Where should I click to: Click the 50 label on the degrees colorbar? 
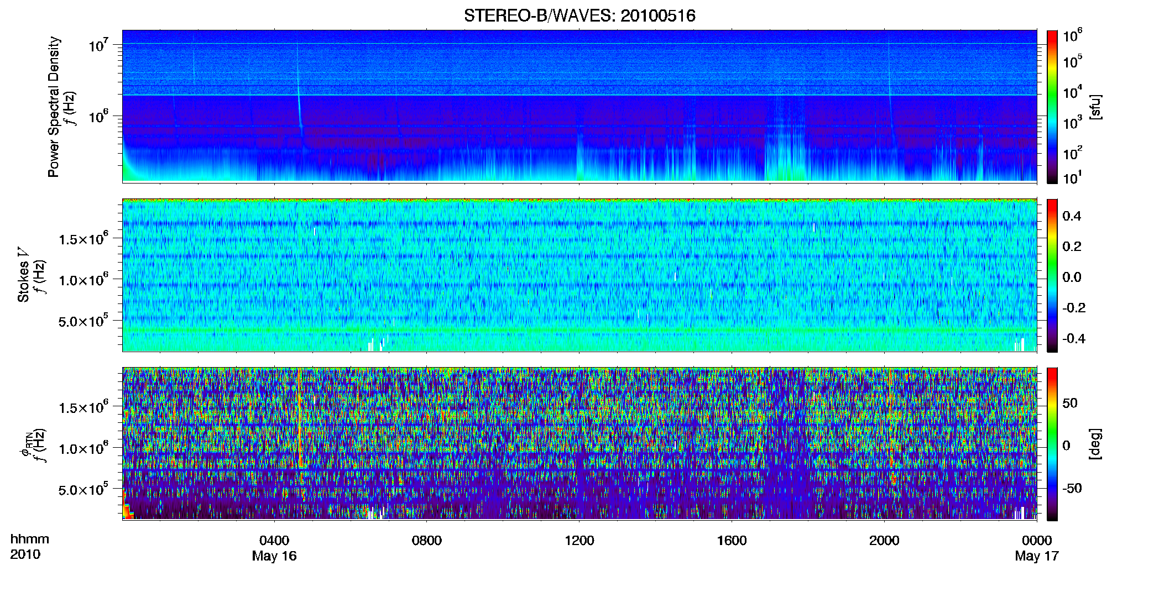pyautogui.click(x=1070, y=403)
